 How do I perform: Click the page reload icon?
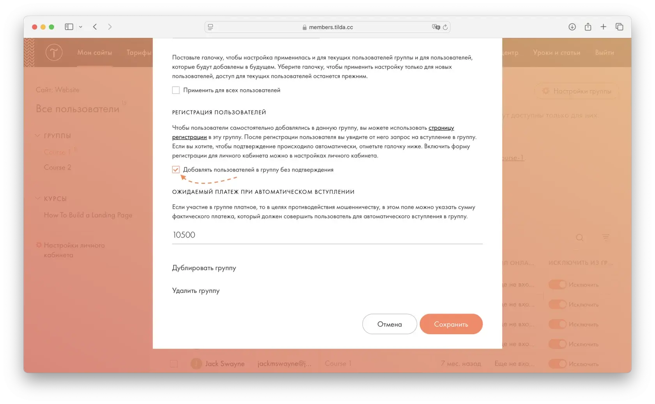click(x=445, y=27)
